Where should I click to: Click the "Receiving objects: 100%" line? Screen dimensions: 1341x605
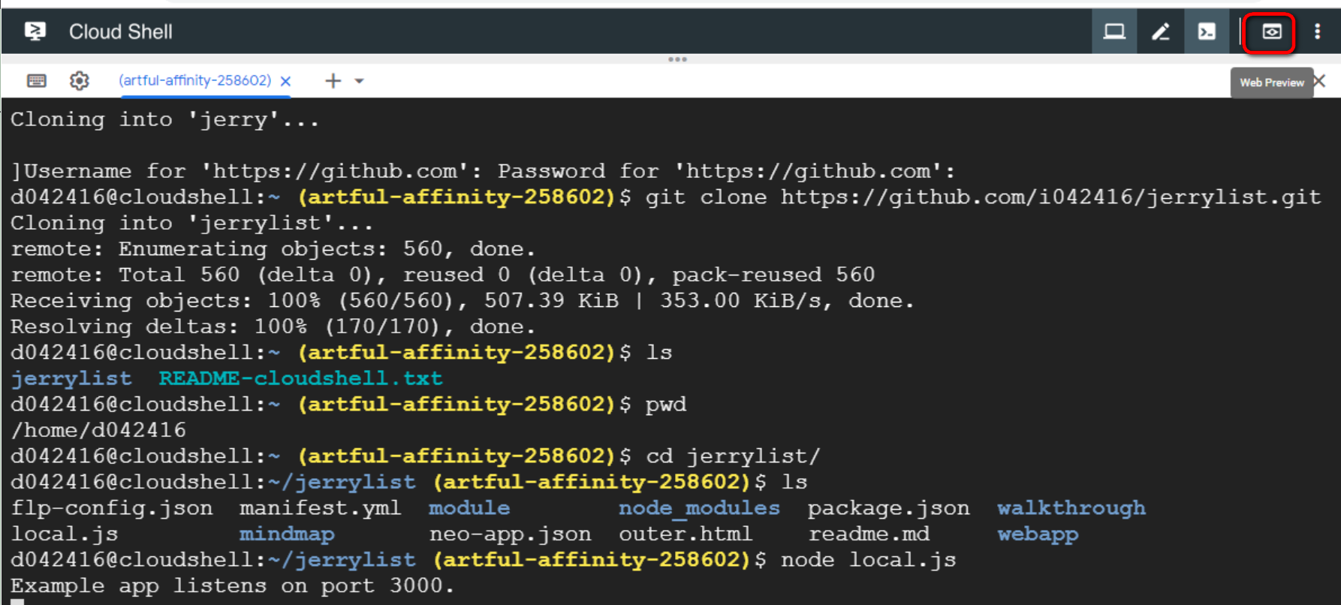pyautogui.click(x=463, y=301)
